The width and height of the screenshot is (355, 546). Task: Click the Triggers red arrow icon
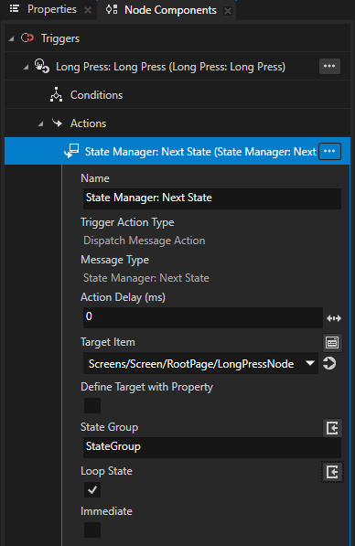pyautogui.click(x=27, y=37)
